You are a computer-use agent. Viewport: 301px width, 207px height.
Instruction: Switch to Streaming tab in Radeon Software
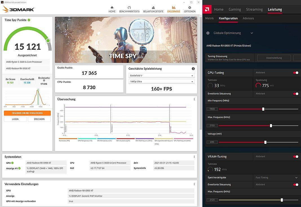tap(254, 9)
